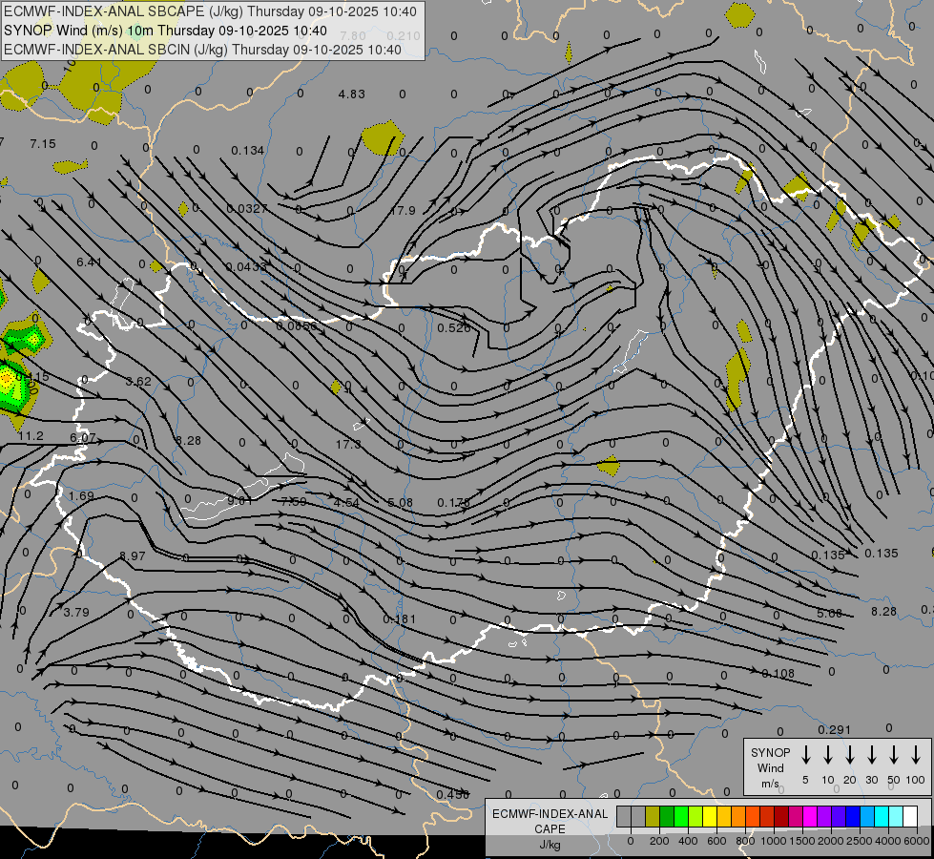Click the 1.69 value on the map

[82, 496]
